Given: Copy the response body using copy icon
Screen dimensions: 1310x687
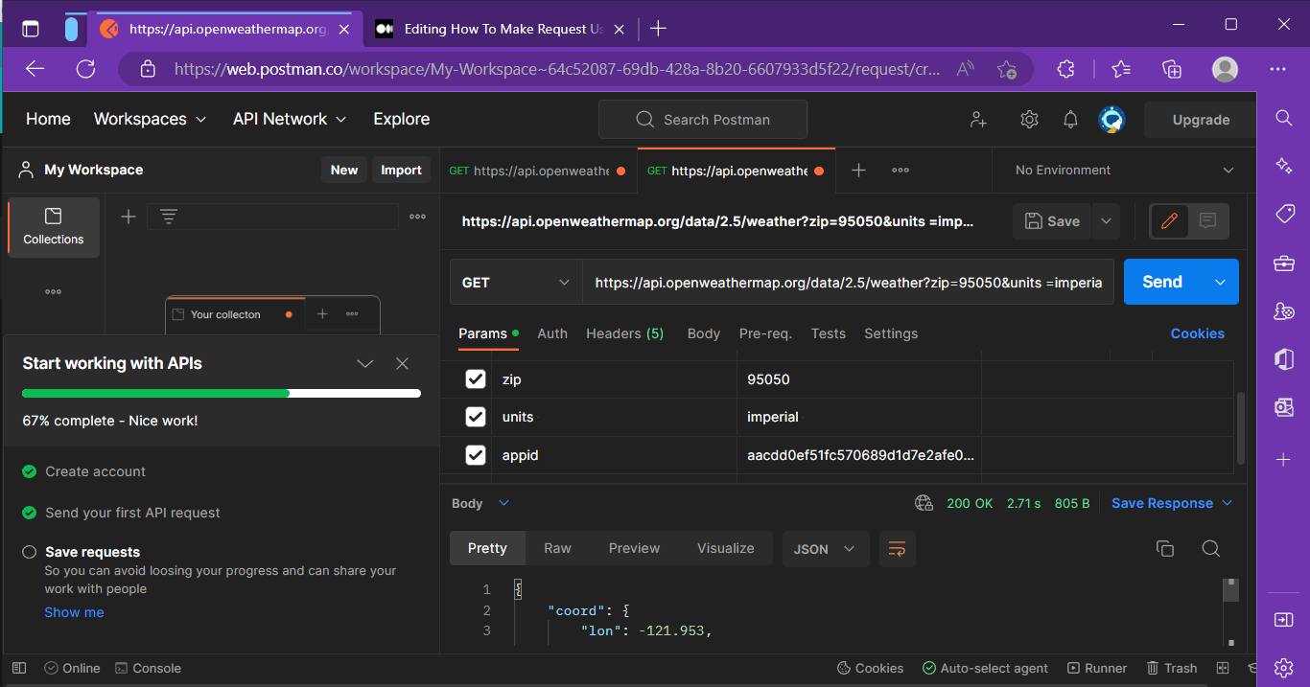Looking at the screenshot, I should click(1164, 548).
